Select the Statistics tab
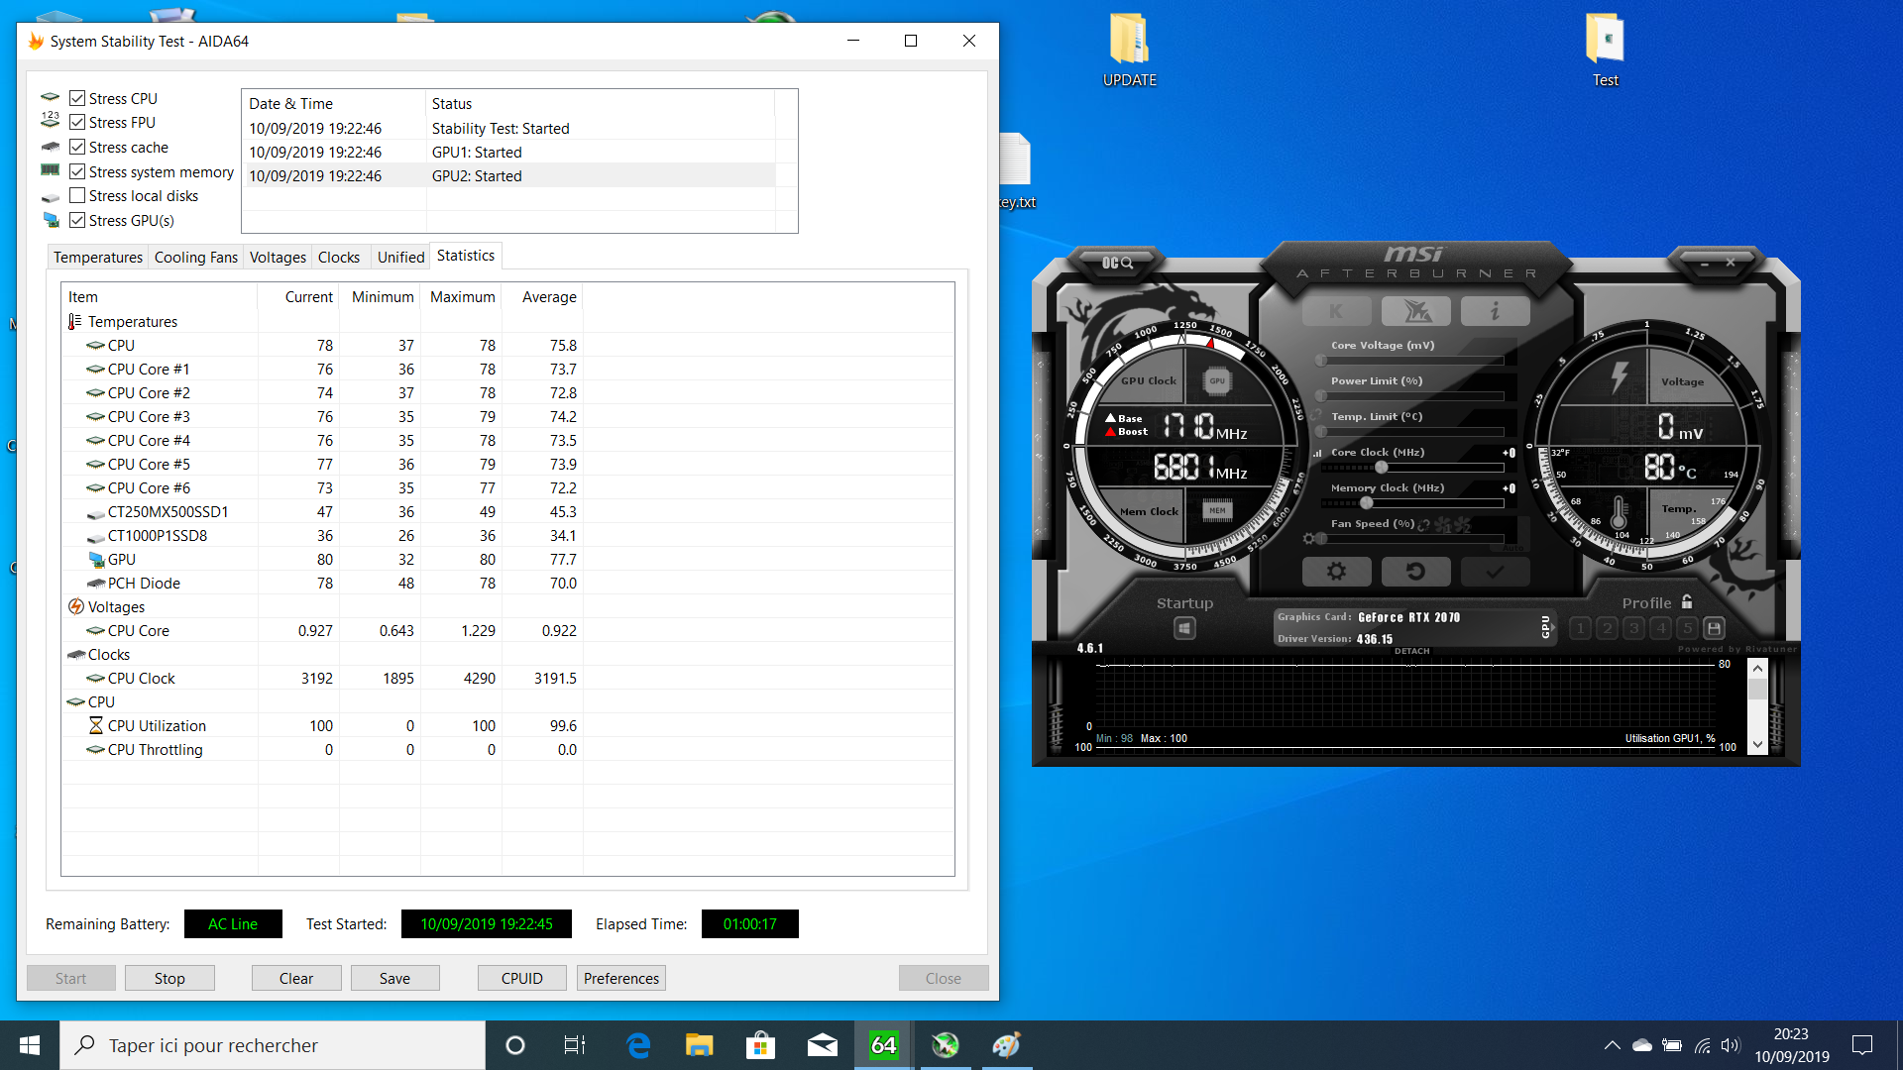The width and height of the screenshot is (1903, 1070). (x=466, y=256)
